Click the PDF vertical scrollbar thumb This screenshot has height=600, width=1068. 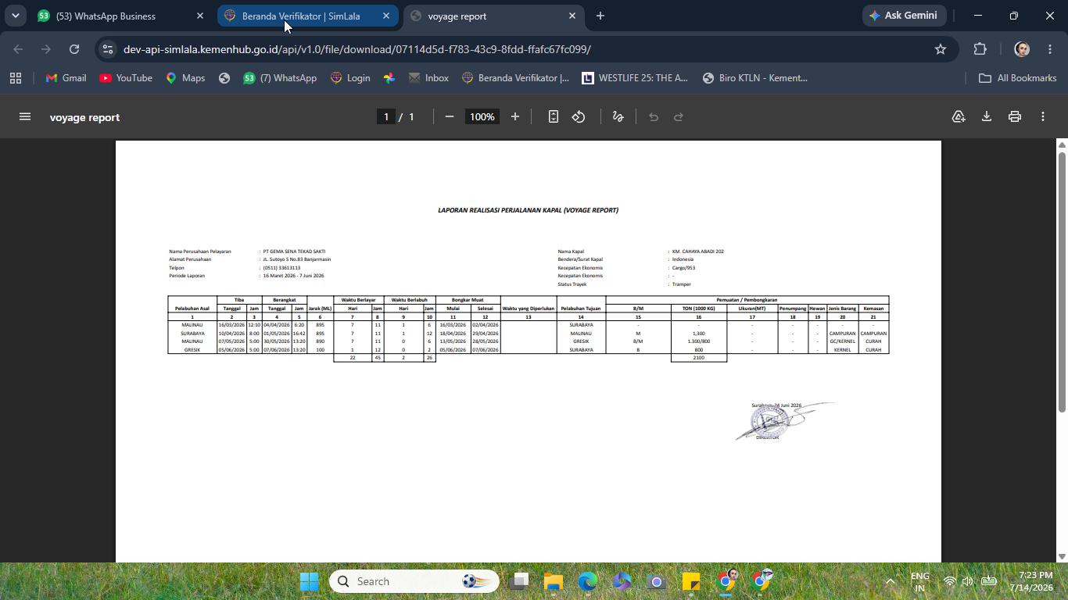click(x=1062, y=281)
